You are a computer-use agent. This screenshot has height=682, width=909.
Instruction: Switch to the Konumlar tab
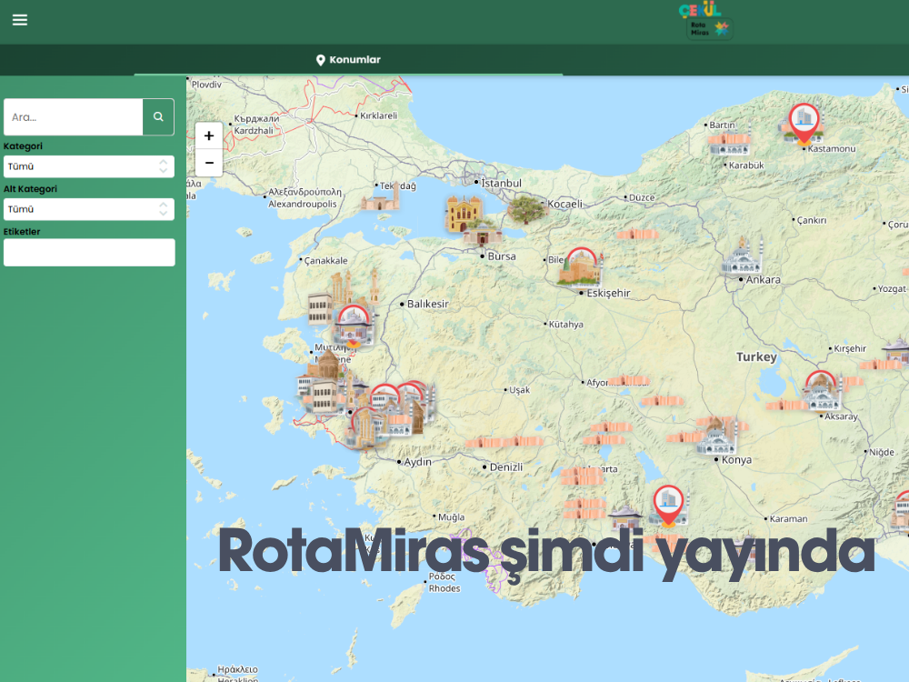pyautogui.click(x=348, y=60)
